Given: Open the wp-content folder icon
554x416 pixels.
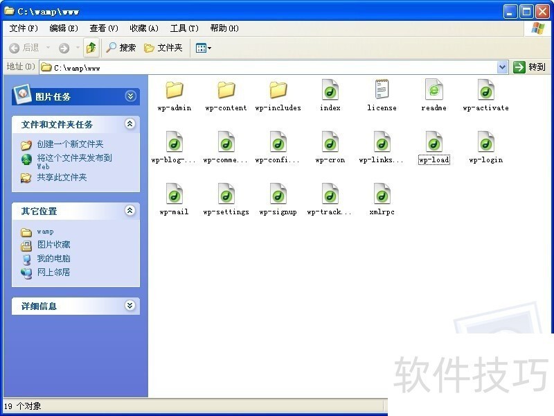Looking at the screenshot, I should (226, 90).
